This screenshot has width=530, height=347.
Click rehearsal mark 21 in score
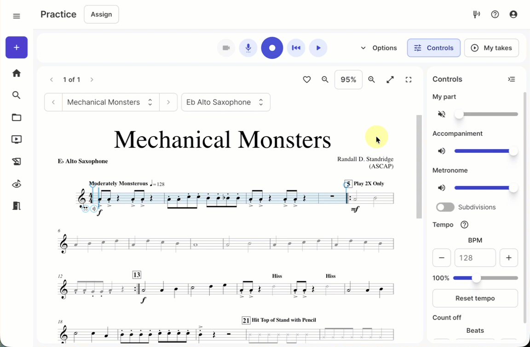246,320
